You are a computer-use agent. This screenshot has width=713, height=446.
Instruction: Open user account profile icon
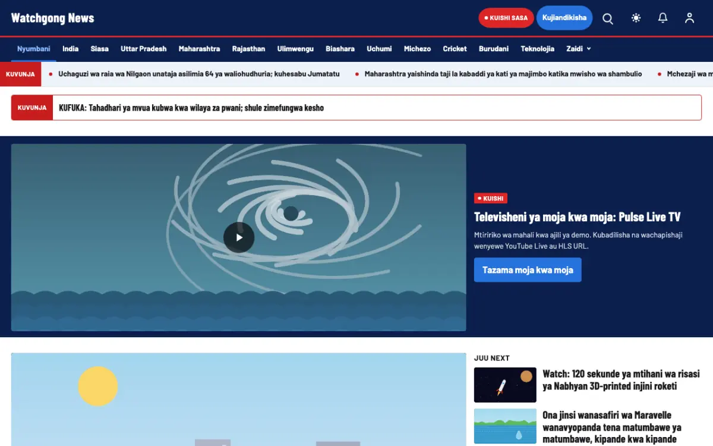[689, 18]
